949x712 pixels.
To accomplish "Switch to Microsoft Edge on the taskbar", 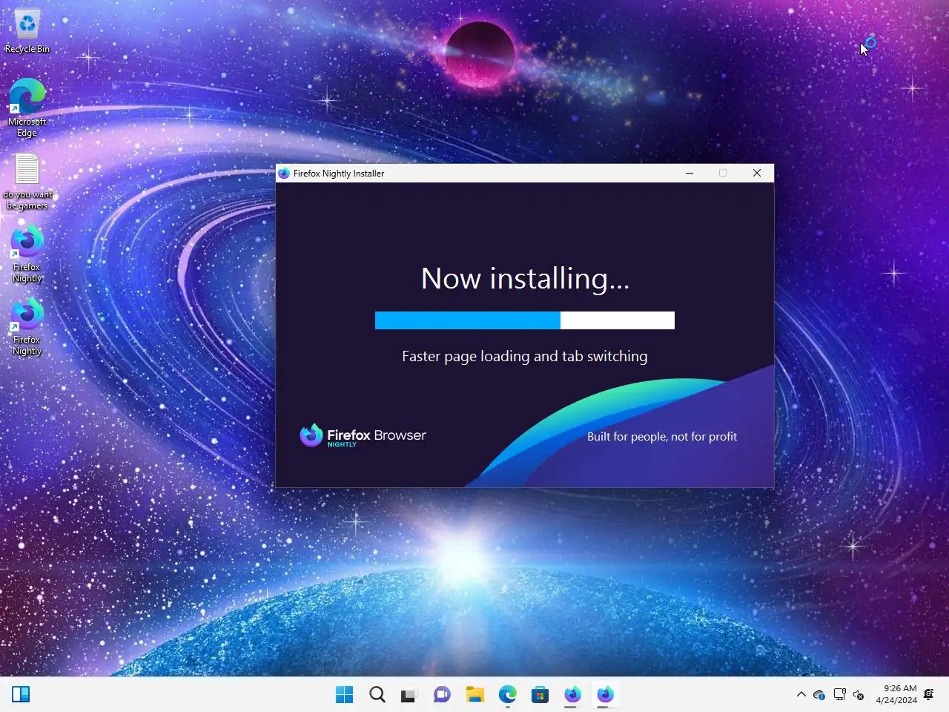I will [x=508, y=694].
